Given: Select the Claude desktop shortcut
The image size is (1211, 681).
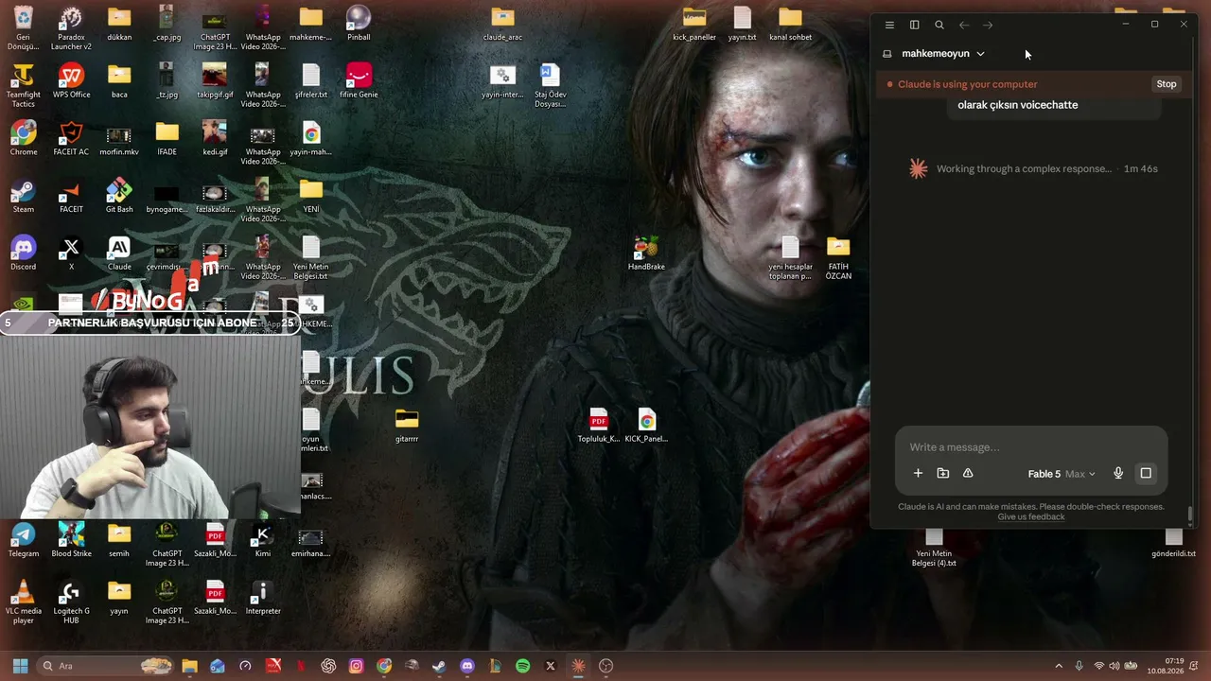Looking at the screenshot, I should point(119,253).
